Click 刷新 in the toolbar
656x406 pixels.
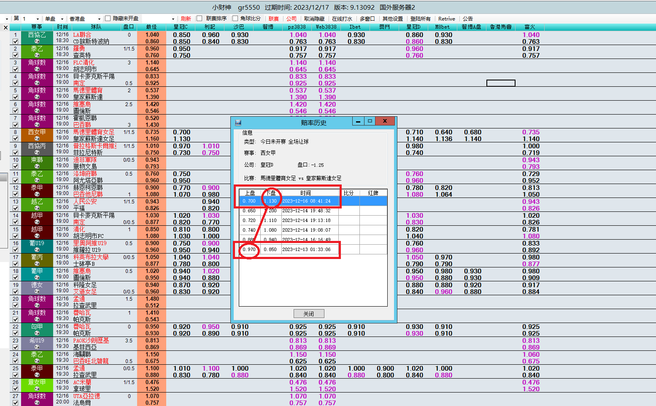tap(186, 19)
